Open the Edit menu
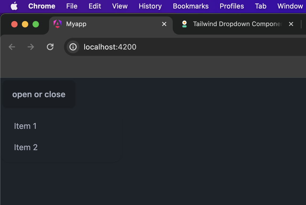Viewport: 306px width, 205px height. 95,6
